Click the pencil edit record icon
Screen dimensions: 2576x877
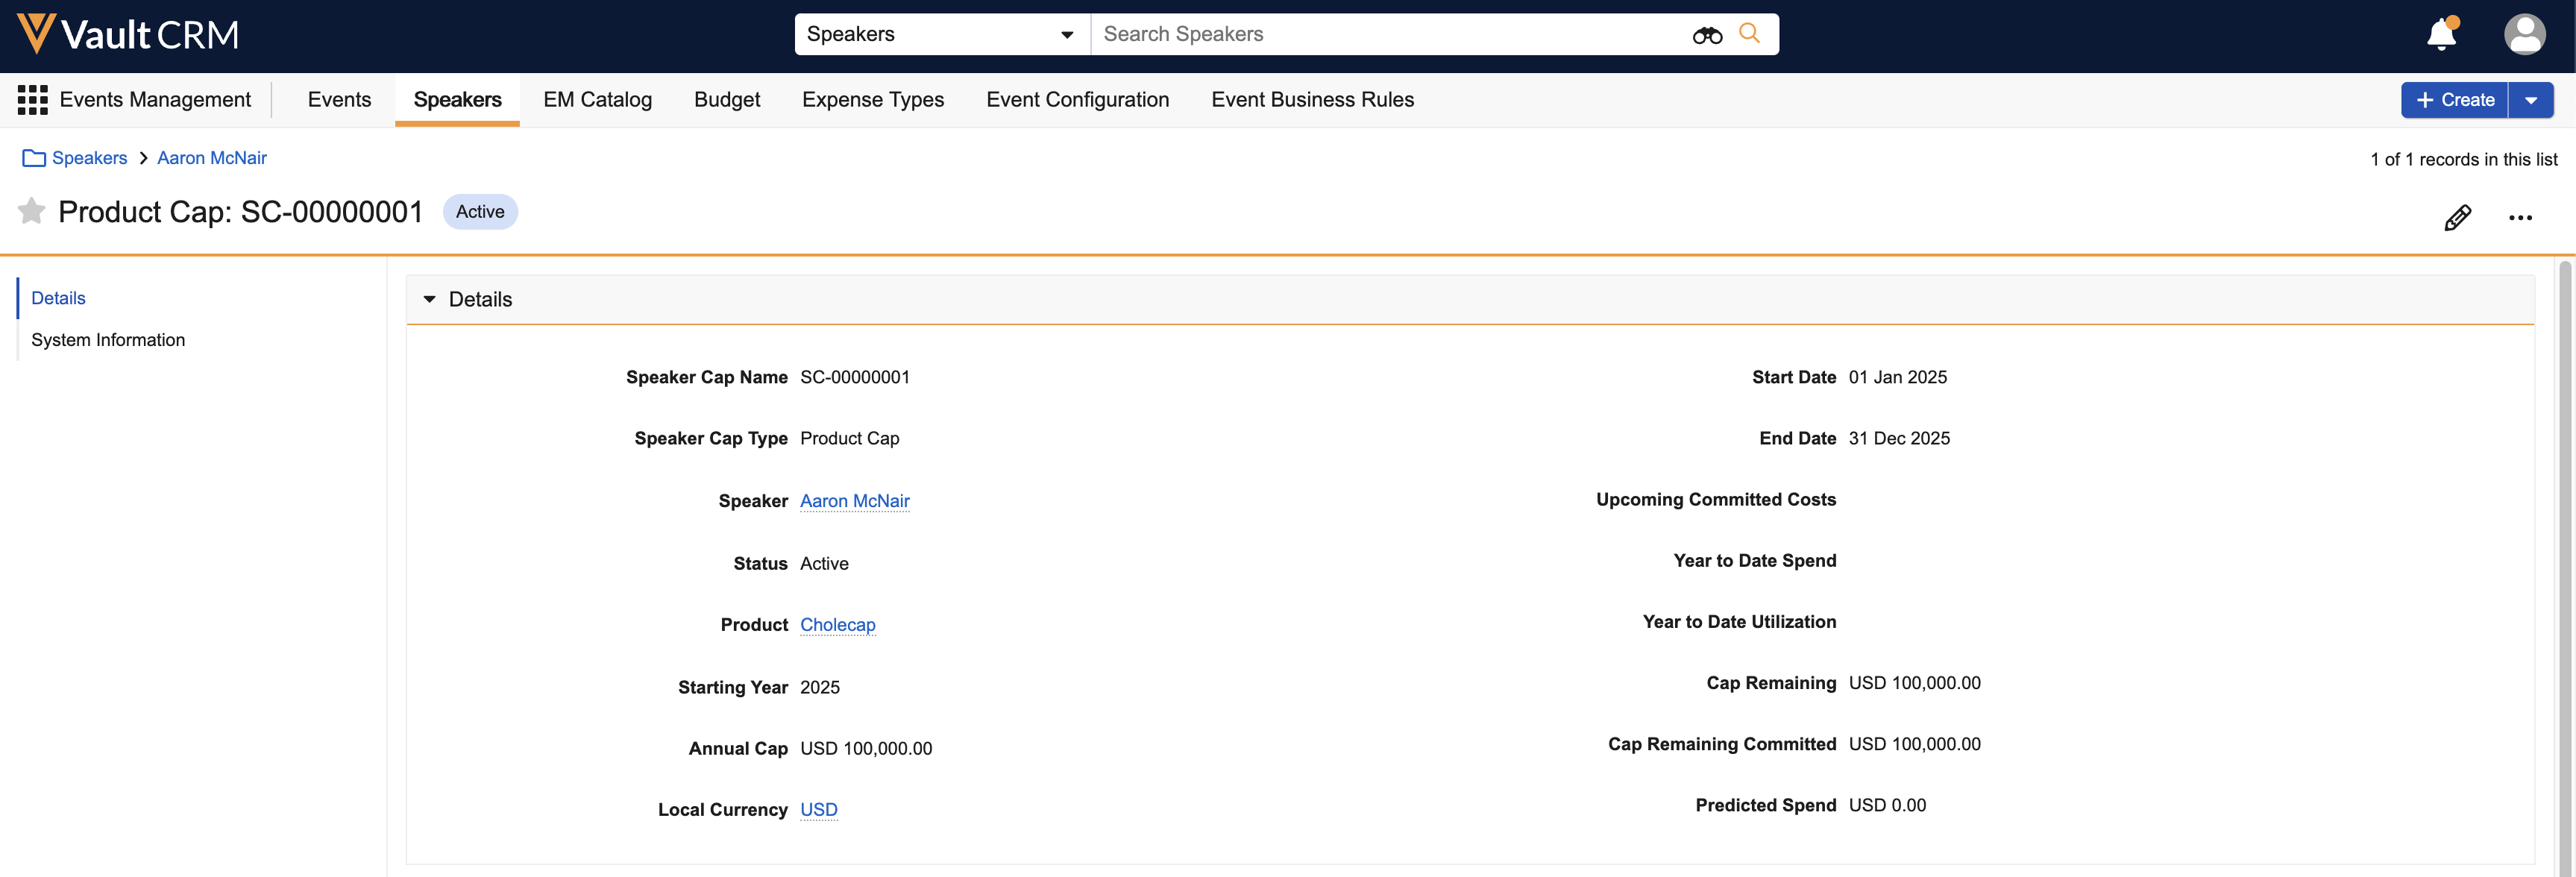tap(2457, 218)
